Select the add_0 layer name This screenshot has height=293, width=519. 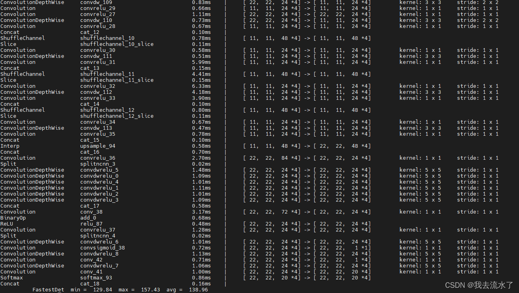(88, 218)
